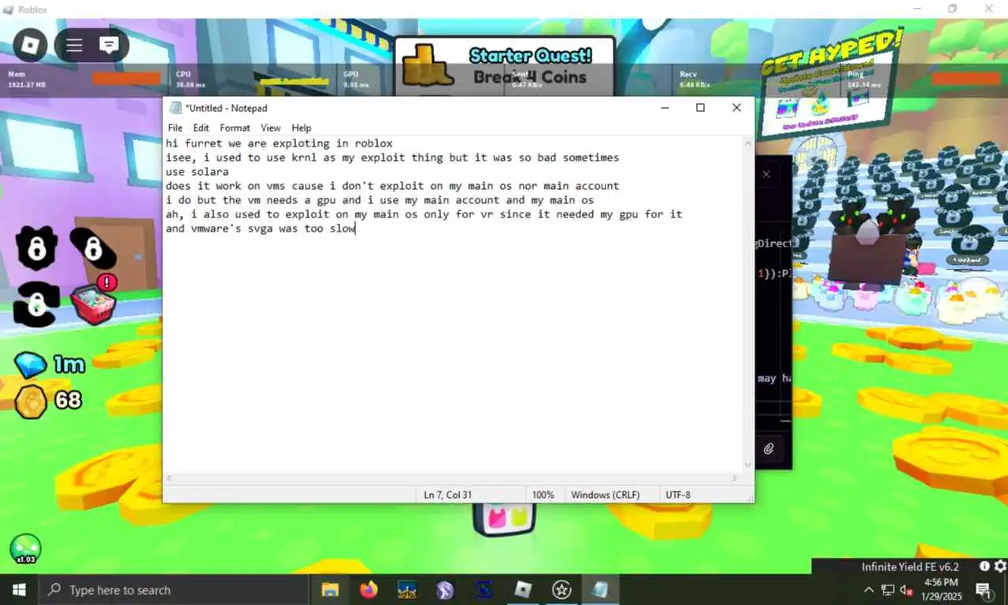Image resolution: width=1008 pixels, height=605 pixels.
Task: Click the pink and yellow cats button
Action: point(504,519)
